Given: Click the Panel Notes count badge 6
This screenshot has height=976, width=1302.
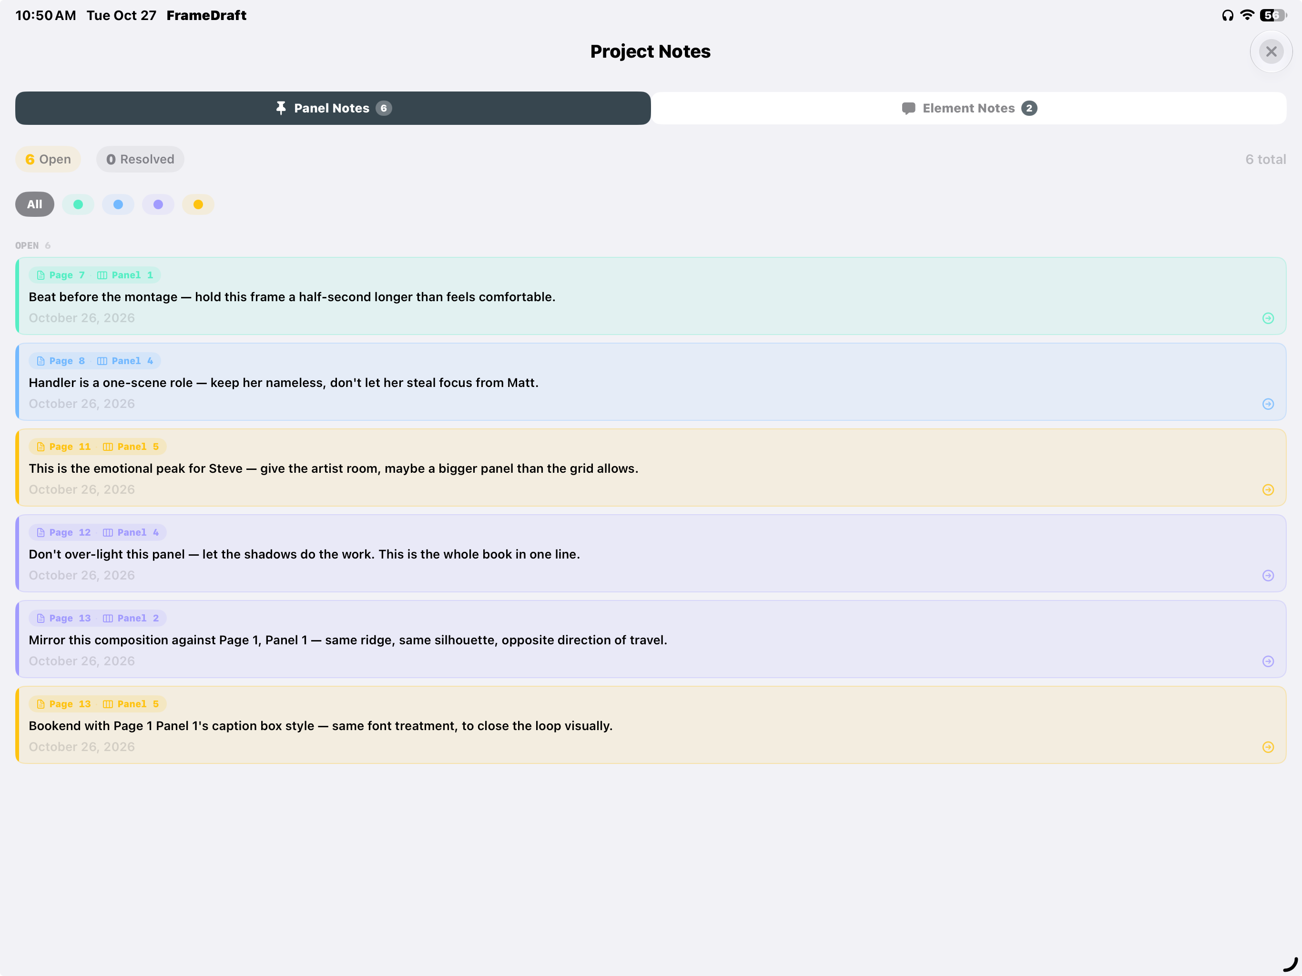Looking at the screenshot, I should coord(384,108).
